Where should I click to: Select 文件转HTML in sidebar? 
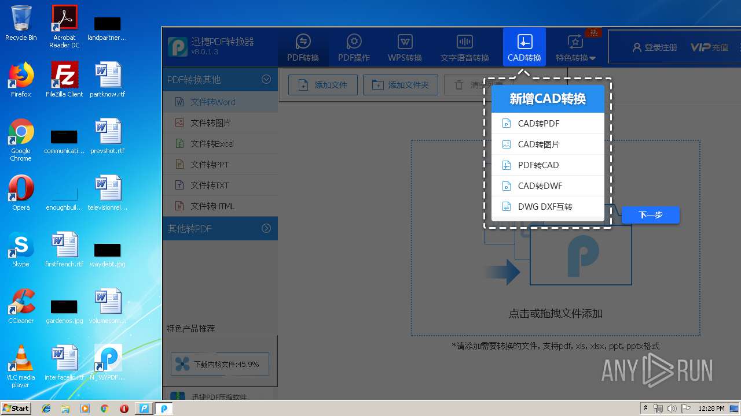220,206
